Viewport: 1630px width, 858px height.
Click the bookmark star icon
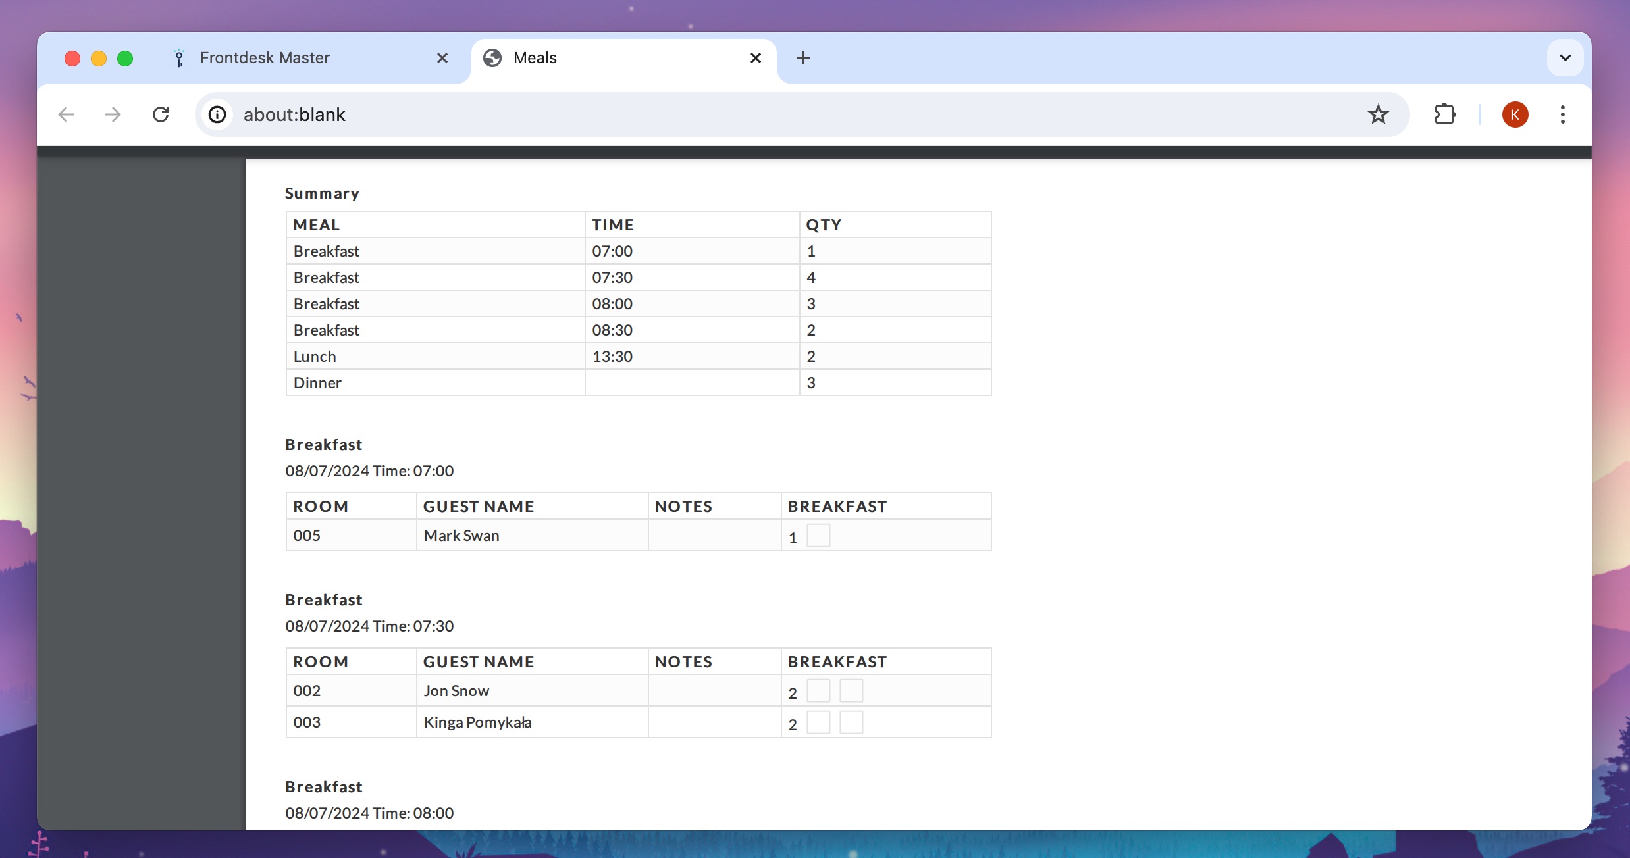(x=1379, y=114)
